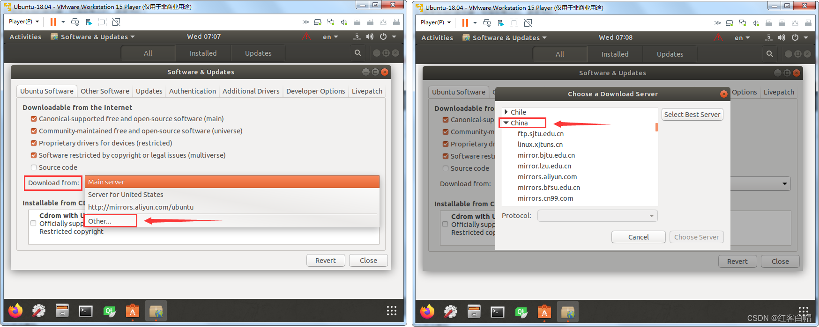Enable Source code checkbox in left window
Viewport: 819px width, 327px height.
pyautogui.click(x=34, y=167)
